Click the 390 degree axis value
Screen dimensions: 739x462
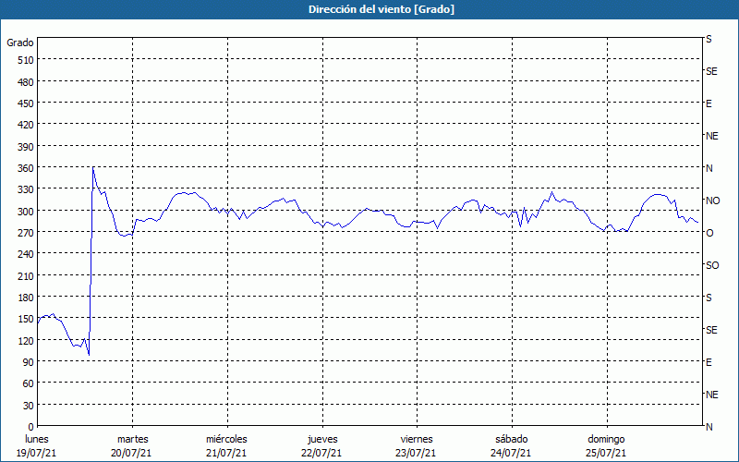click(x=26, y=147)
